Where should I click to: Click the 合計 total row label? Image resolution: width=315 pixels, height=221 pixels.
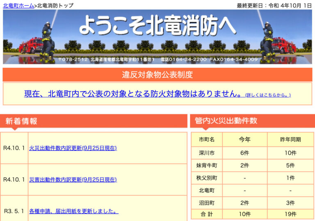(207, 214)
